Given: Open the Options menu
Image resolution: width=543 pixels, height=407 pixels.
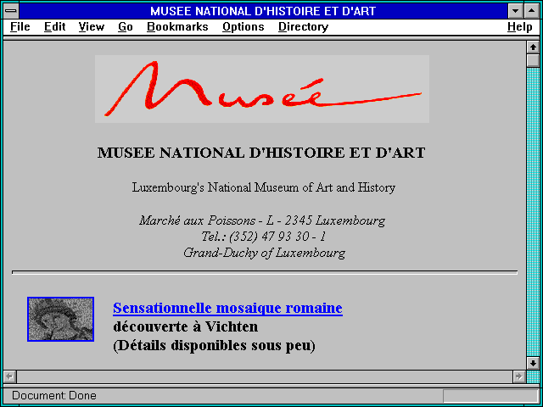Looking at the screenshot, I should (244, 26).
